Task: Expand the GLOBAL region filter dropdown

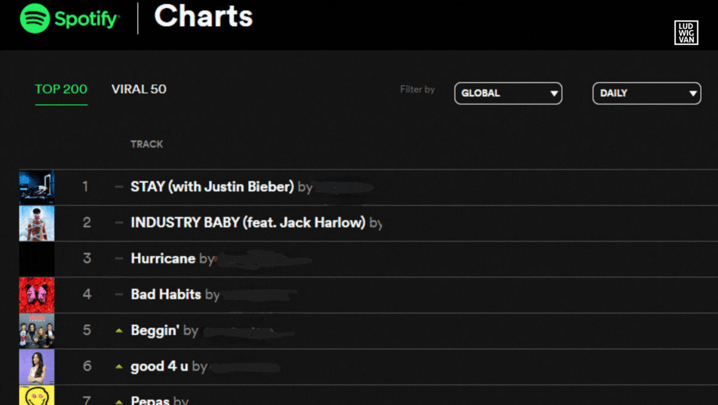Action: point(508,93)
